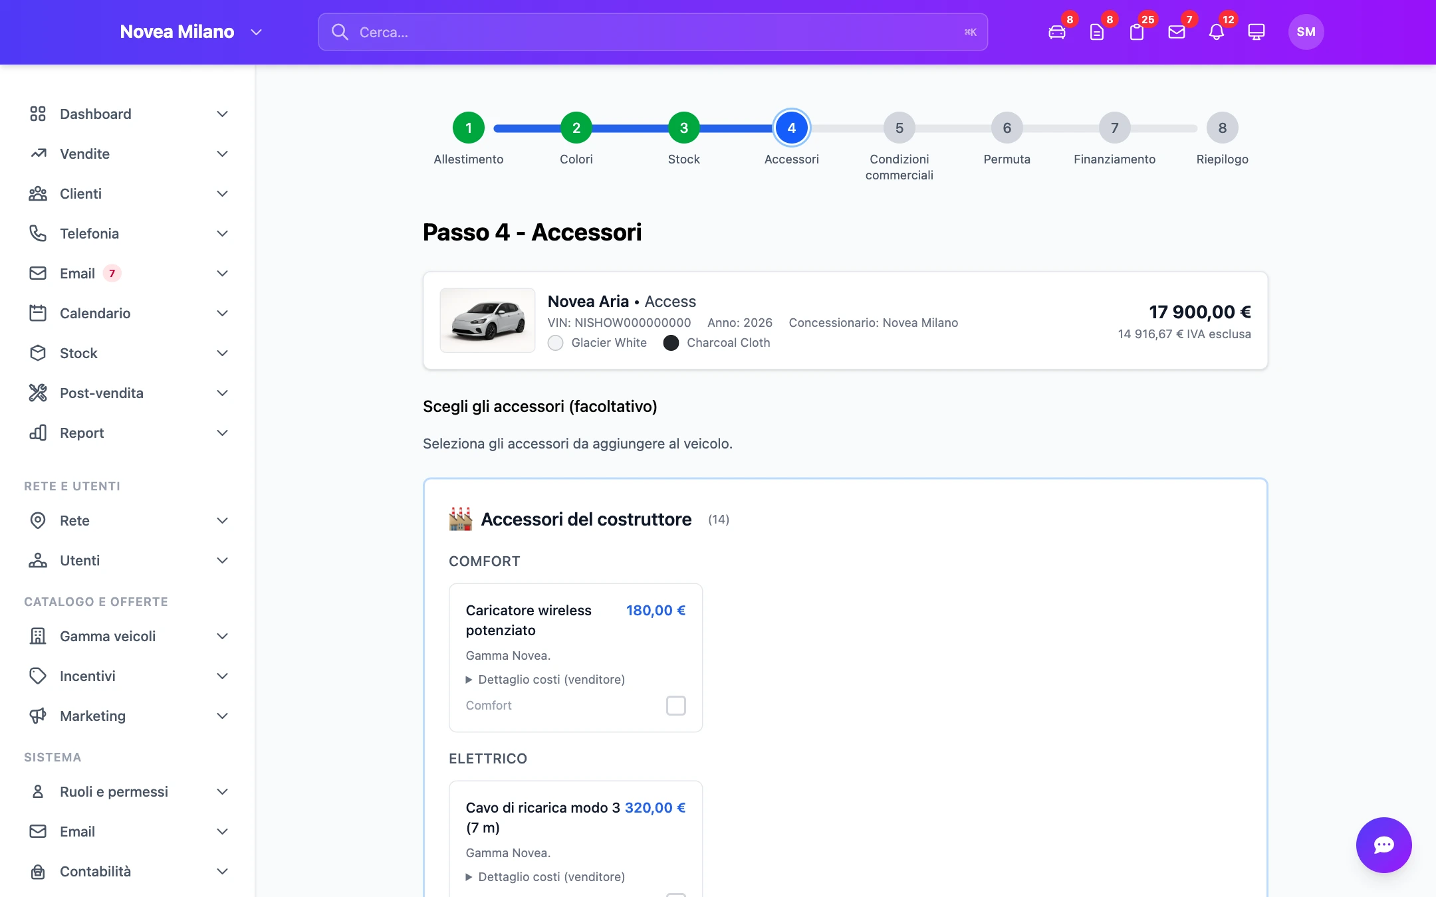Tick the Caricatore wireless potenziato checkbox

[676, 706]
